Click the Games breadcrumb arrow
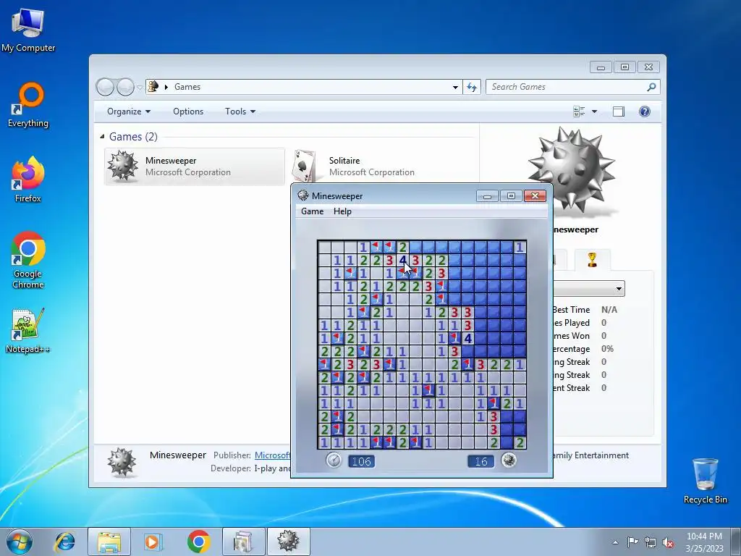This screenshot has width=741, height=556. coord(166,87)
